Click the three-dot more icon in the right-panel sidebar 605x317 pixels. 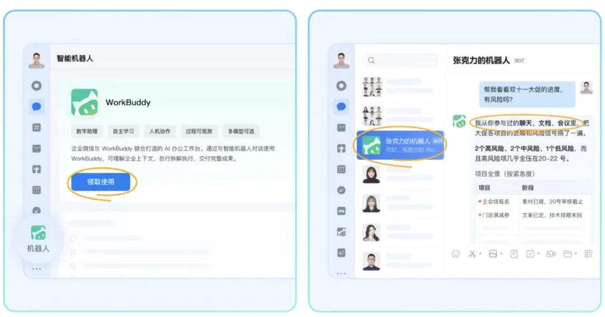[342, 273]
